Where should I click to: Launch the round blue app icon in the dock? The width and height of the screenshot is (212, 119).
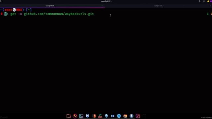119,116
